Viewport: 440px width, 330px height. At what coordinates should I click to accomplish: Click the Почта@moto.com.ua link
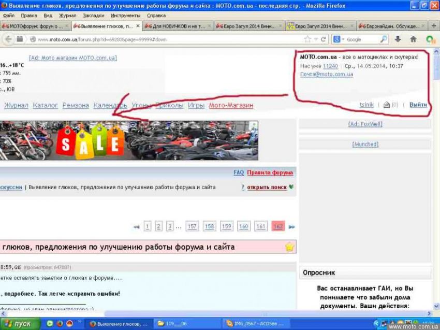pyautogui.click(x=327, y=74)
